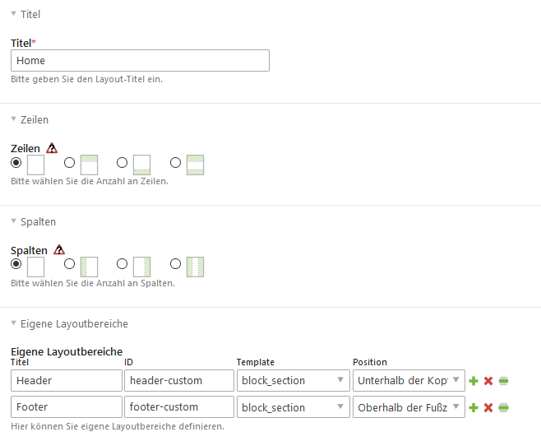Select Zeilen layout with top and bottom rows

coord(176,163)
